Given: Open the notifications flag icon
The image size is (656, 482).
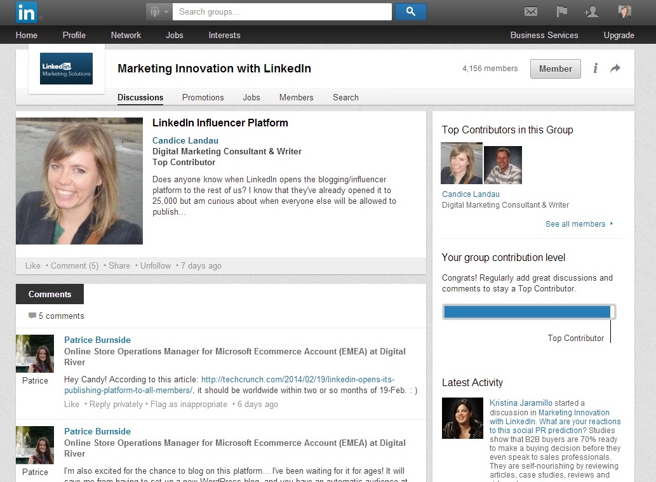Looking at the screenshot, I should [x=561, y=12].
